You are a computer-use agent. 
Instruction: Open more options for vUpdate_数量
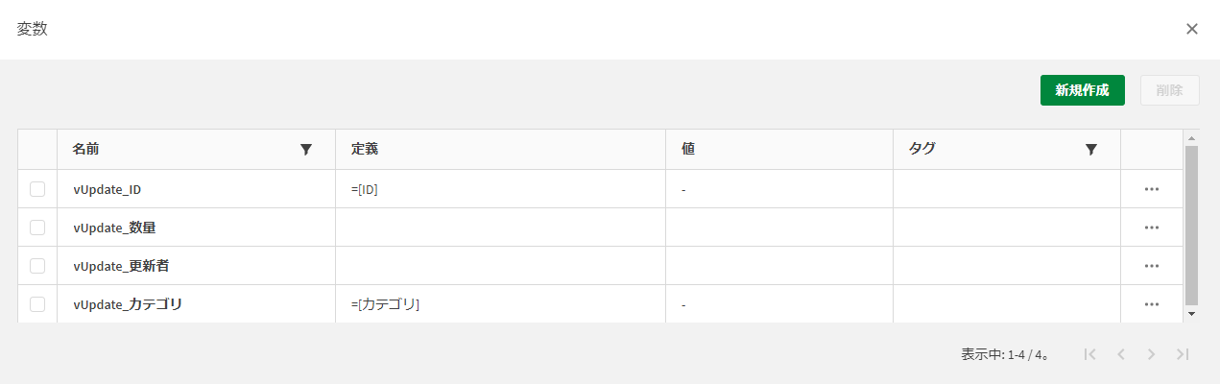[1152, 228]
